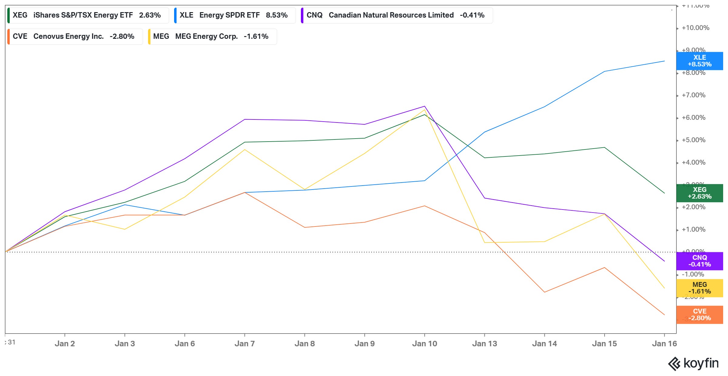728x376 pixels.
Task: Click the green color bar beside XEG
Action: (x=9, y=15)
